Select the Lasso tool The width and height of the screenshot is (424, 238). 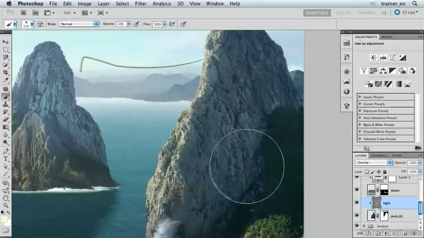(x=6, y=57)
